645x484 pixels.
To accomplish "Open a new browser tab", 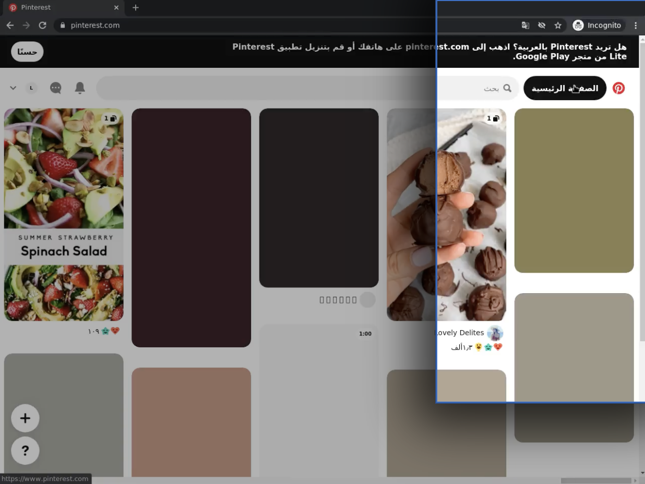I will 136,7.
